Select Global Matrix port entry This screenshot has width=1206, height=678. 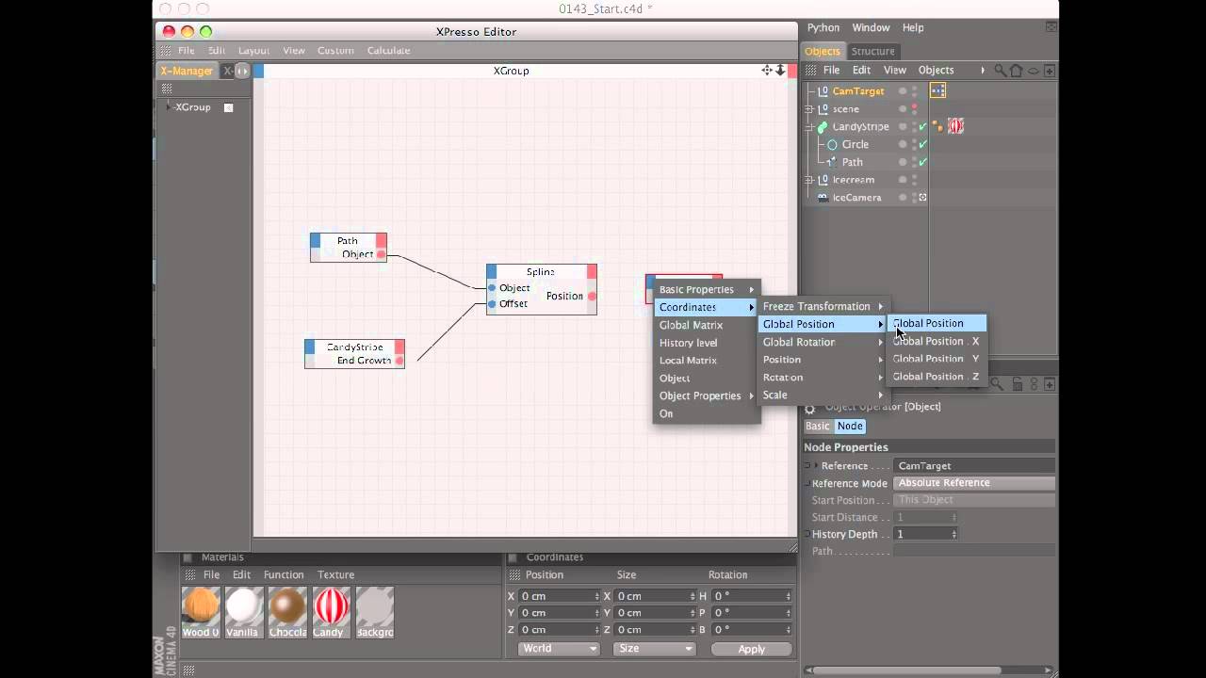pyautogui.click(x=707, y=325)
